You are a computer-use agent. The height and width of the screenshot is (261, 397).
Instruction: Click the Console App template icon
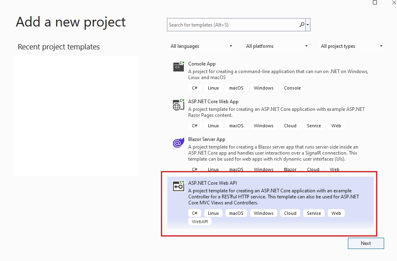(179, 67)
